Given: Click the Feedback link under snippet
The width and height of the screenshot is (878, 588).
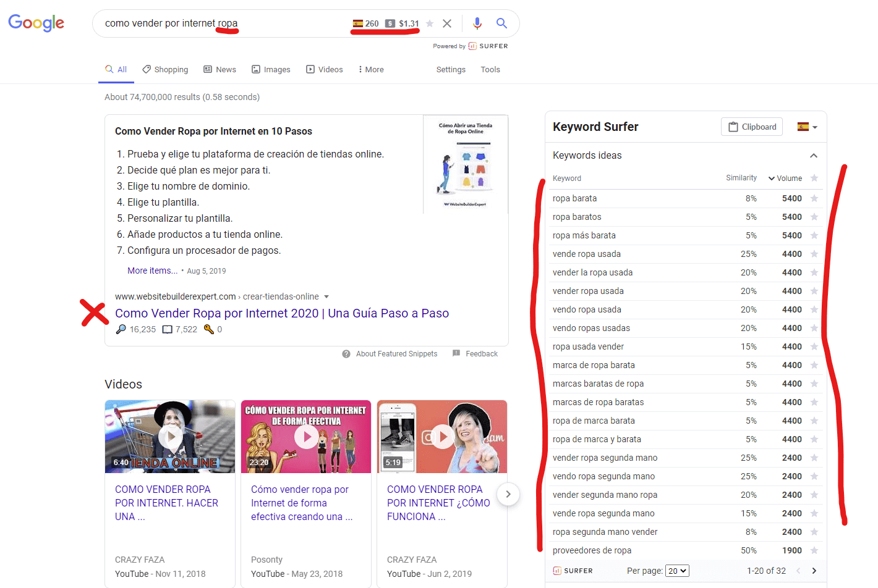Looking at the screenshot, I should coord(481,354).
